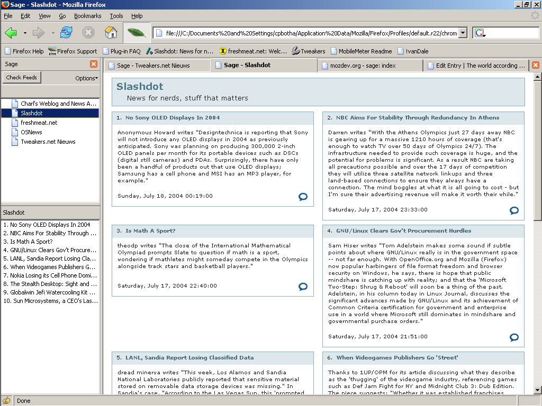The width and height of the screenshot is (542, 406).
Task: Go back with the green Back arrow
Action: 11,33
